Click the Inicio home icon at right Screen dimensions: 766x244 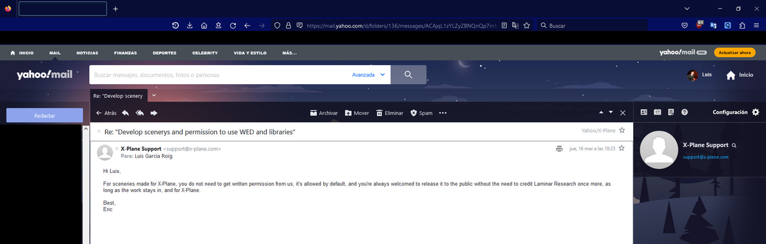coord(731,75)
